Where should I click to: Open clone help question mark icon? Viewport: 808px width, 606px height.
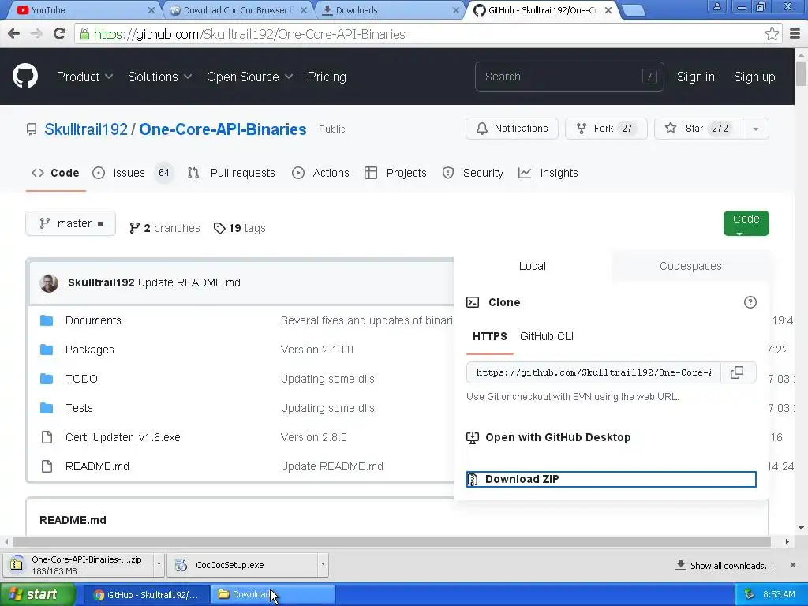[750, 302]
